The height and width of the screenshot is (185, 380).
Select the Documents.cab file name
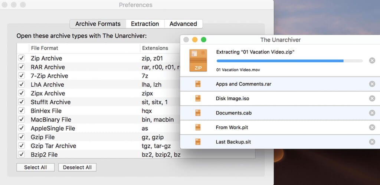click(x=234, y=113)
